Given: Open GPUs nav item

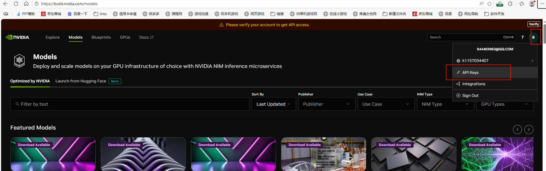Looking at the screenshot, I should [125, 37].
